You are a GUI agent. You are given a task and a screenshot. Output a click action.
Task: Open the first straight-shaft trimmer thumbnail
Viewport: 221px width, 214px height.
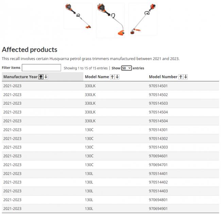click(x=78, y=16)
